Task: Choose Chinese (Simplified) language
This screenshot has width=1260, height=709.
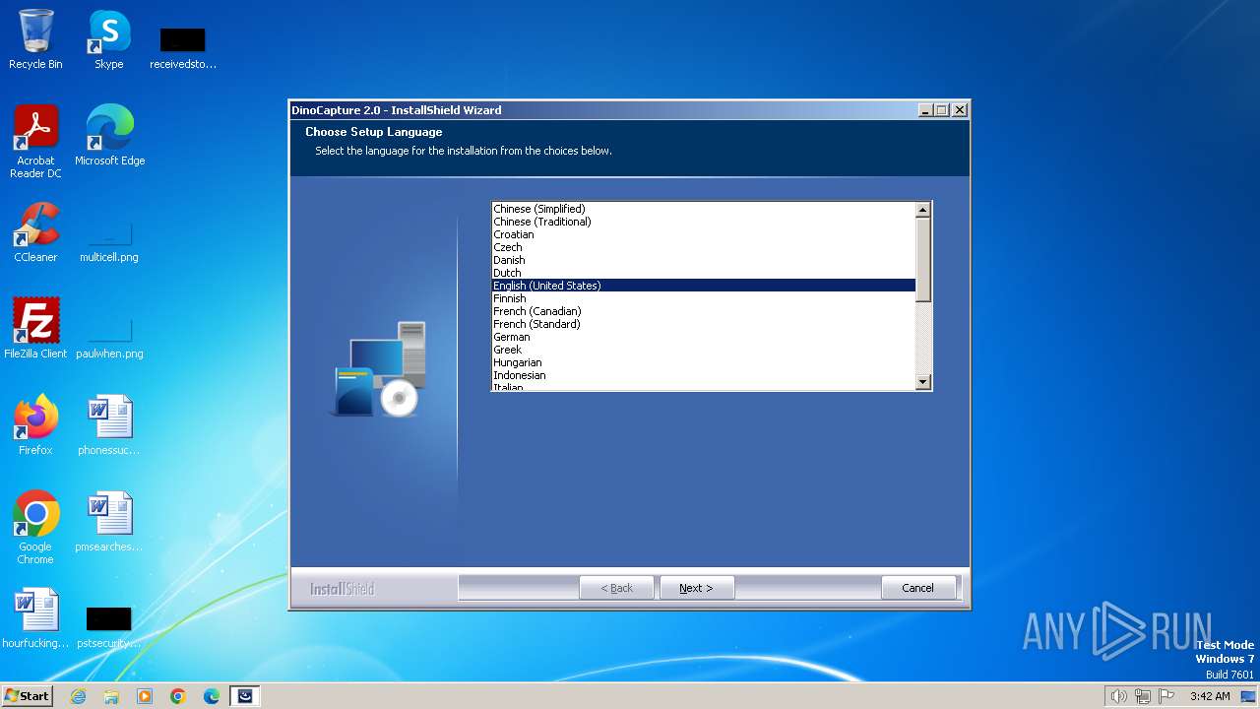Action: tap(704, 209)
